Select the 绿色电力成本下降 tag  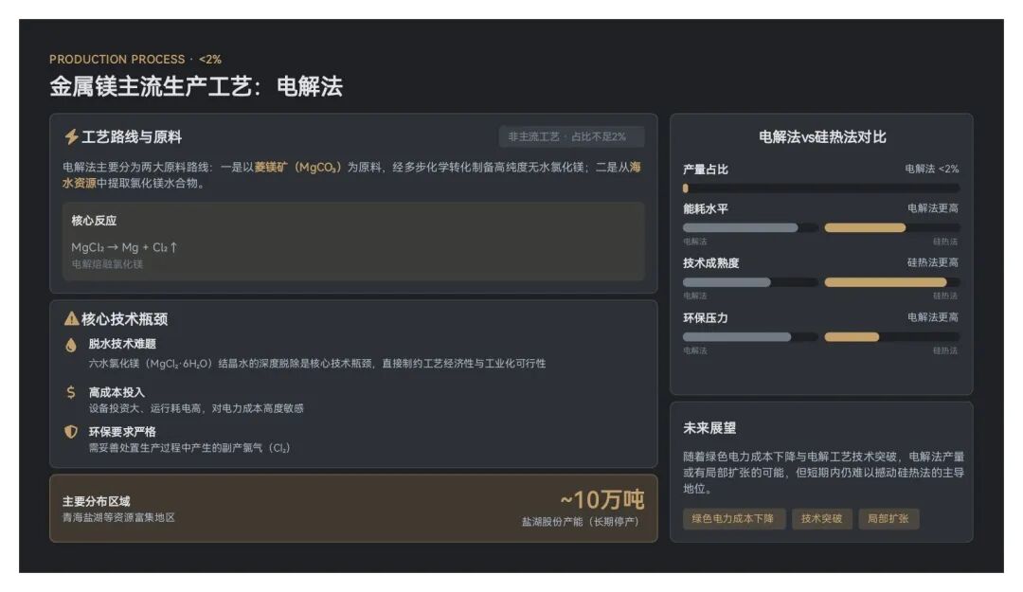pos(733,519)
